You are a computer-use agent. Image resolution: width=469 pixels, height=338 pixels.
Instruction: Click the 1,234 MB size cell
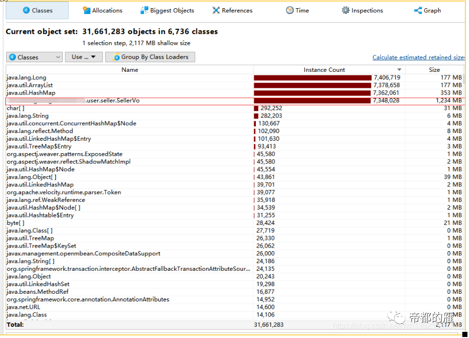pos(448,101)
